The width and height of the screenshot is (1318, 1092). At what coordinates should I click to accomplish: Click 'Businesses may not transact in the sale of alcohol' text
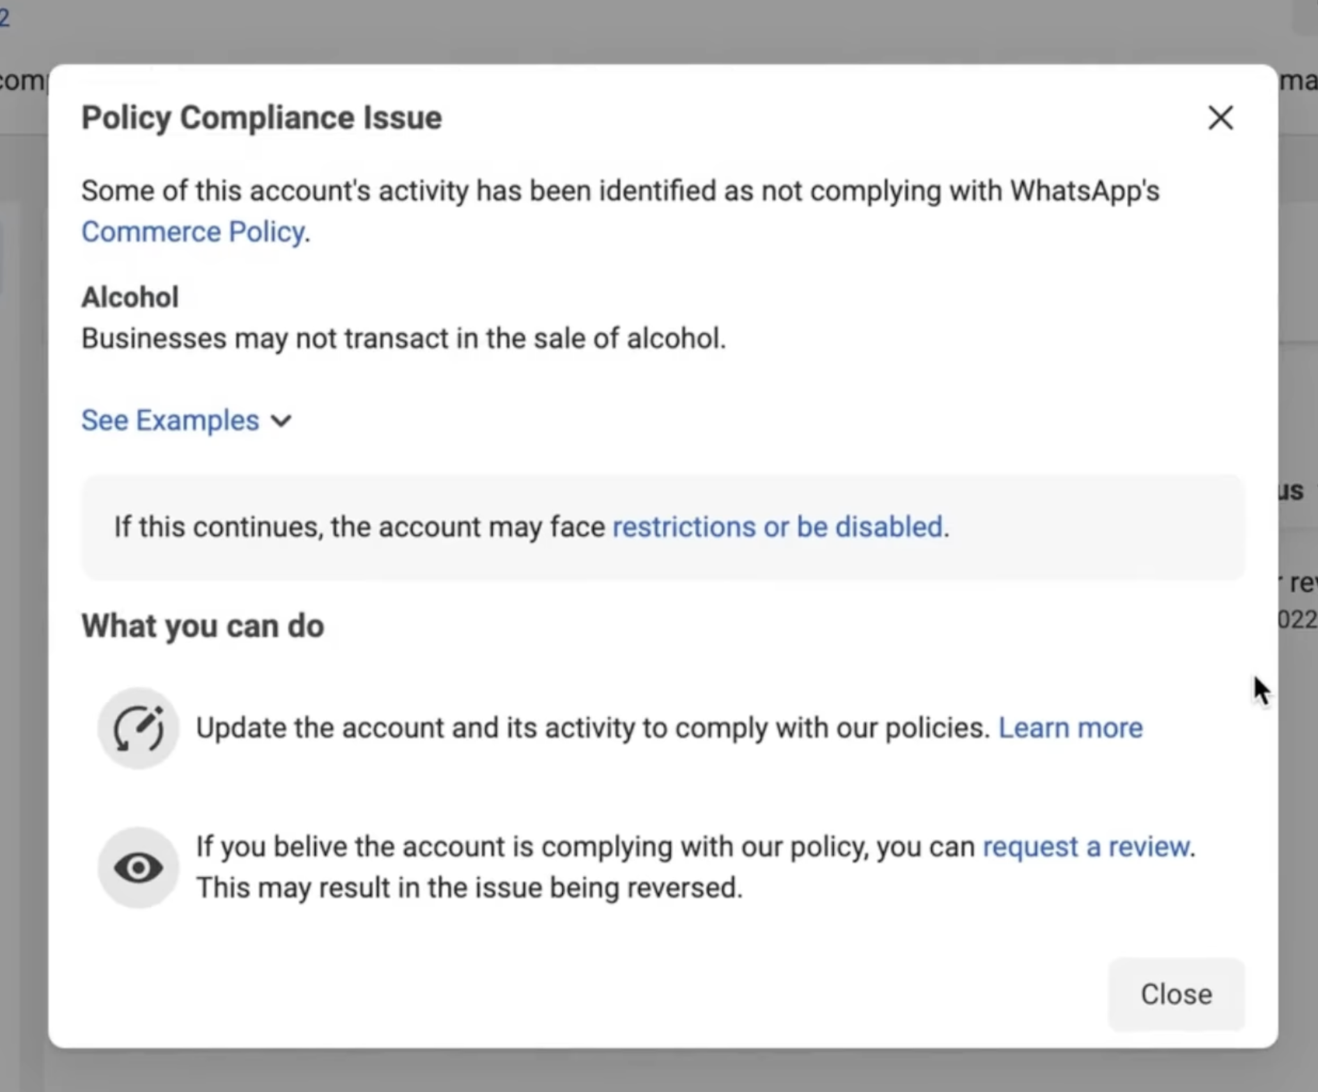tap(404, 338)
